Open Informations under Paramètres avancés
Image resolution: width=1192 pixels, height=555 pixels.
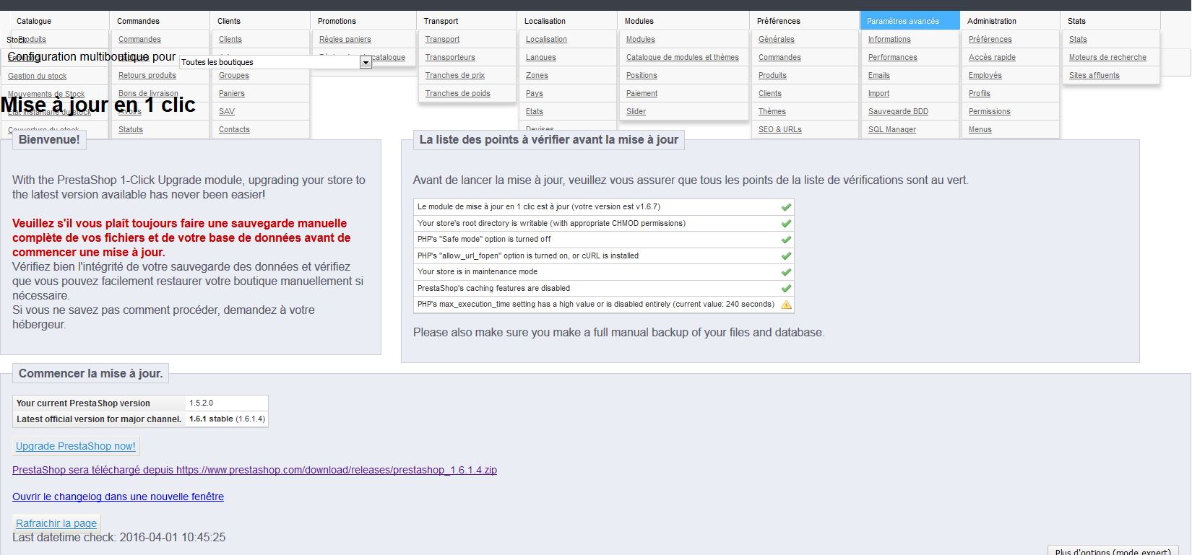[x=889, y=39]
